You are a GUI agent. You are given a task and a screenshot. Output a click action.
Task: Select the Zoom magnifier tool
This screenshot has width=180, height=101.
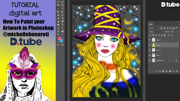(58, 35)
